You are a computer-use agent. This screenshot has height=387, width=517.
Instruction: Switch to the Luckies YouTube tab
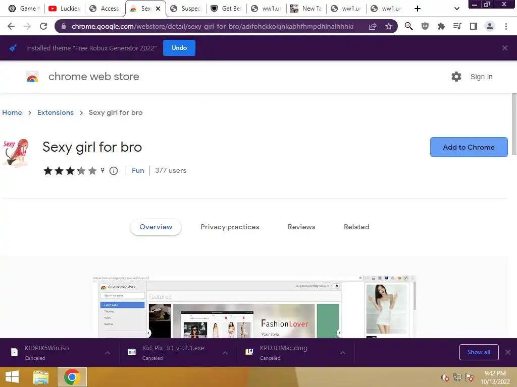pos(64,9)
